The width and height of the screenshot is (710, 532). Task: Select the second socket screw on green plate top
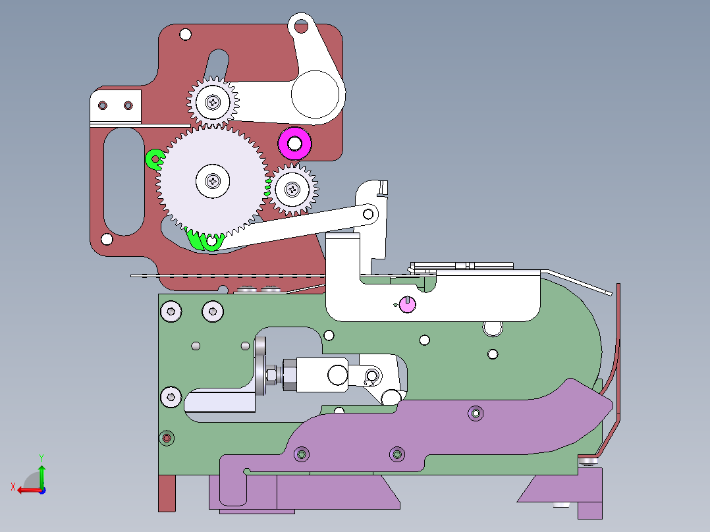pos(213,311)
